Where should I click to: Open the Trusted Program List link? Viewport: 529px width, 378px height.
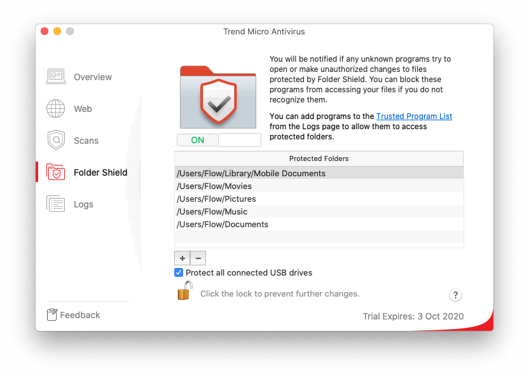point(414,116)
